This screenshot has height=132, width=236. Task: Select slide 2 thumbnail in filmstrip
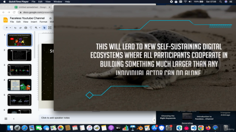click(x=20, y=55)
